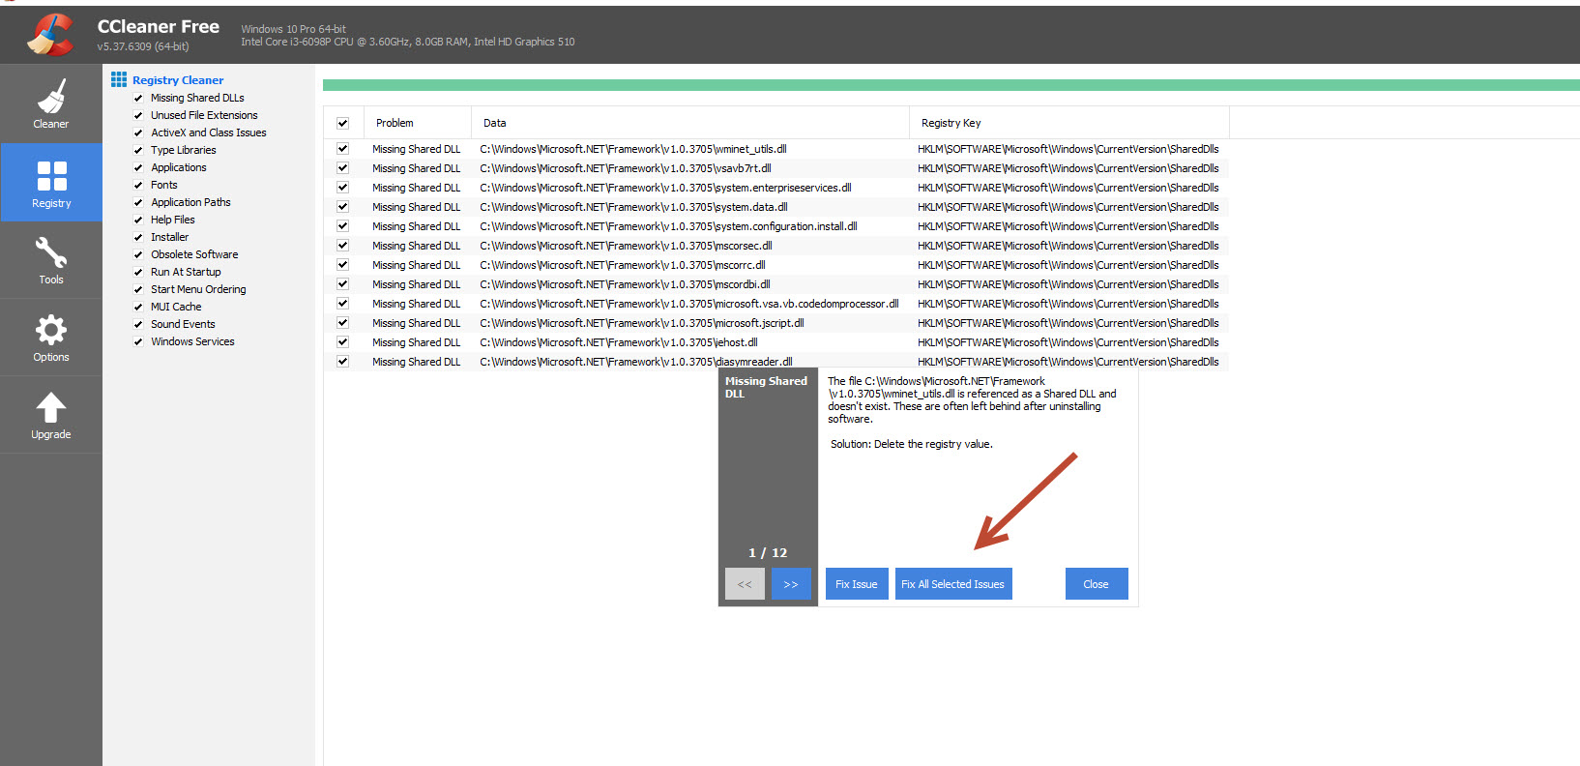
Task: Toggle MUI Cache checkbox
Action: [x=138, y=307]
